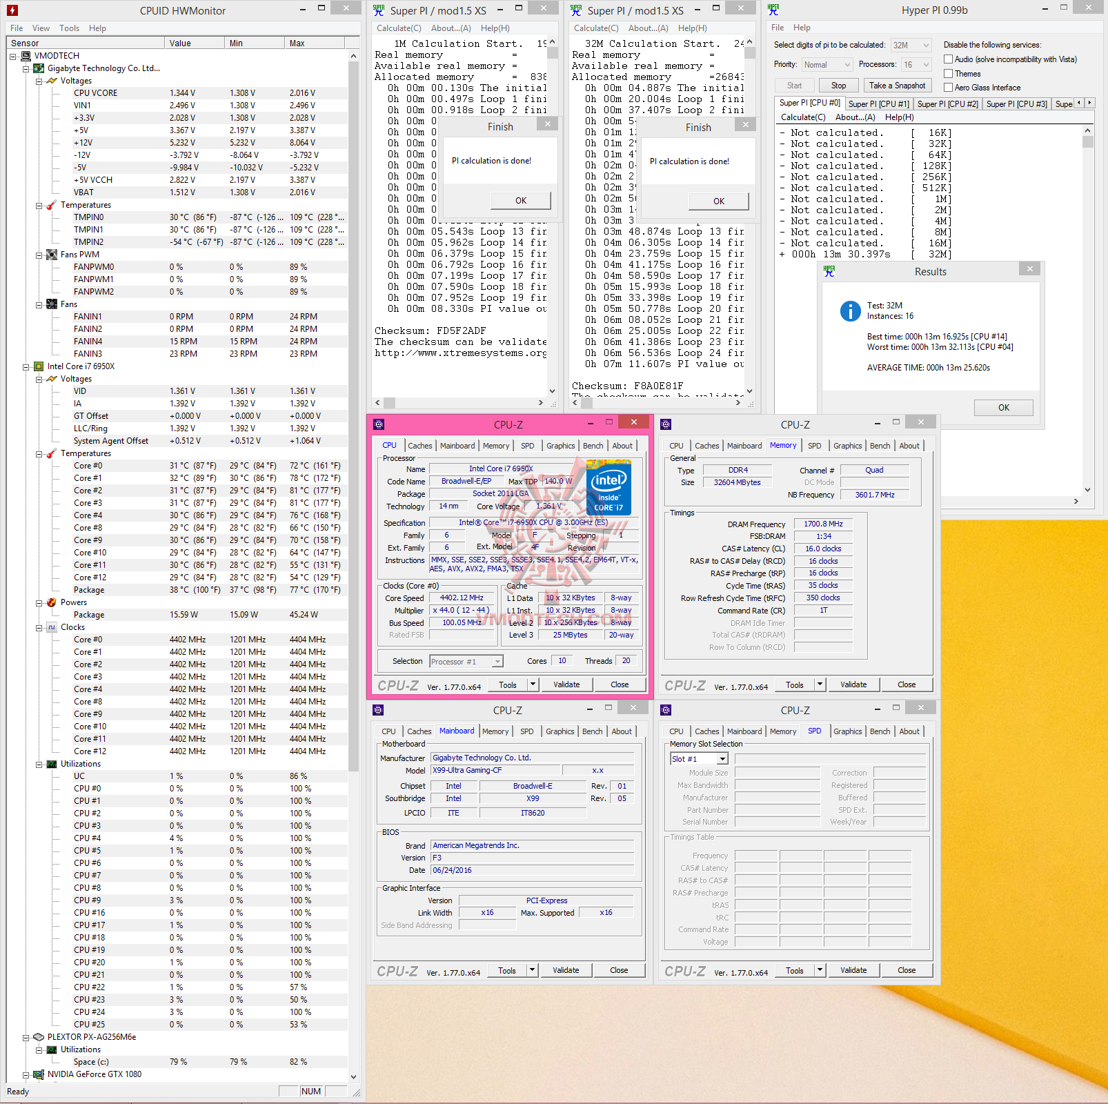Click the NVIDIA GeForce GTX 1080 card icon

click(39, 1074)
